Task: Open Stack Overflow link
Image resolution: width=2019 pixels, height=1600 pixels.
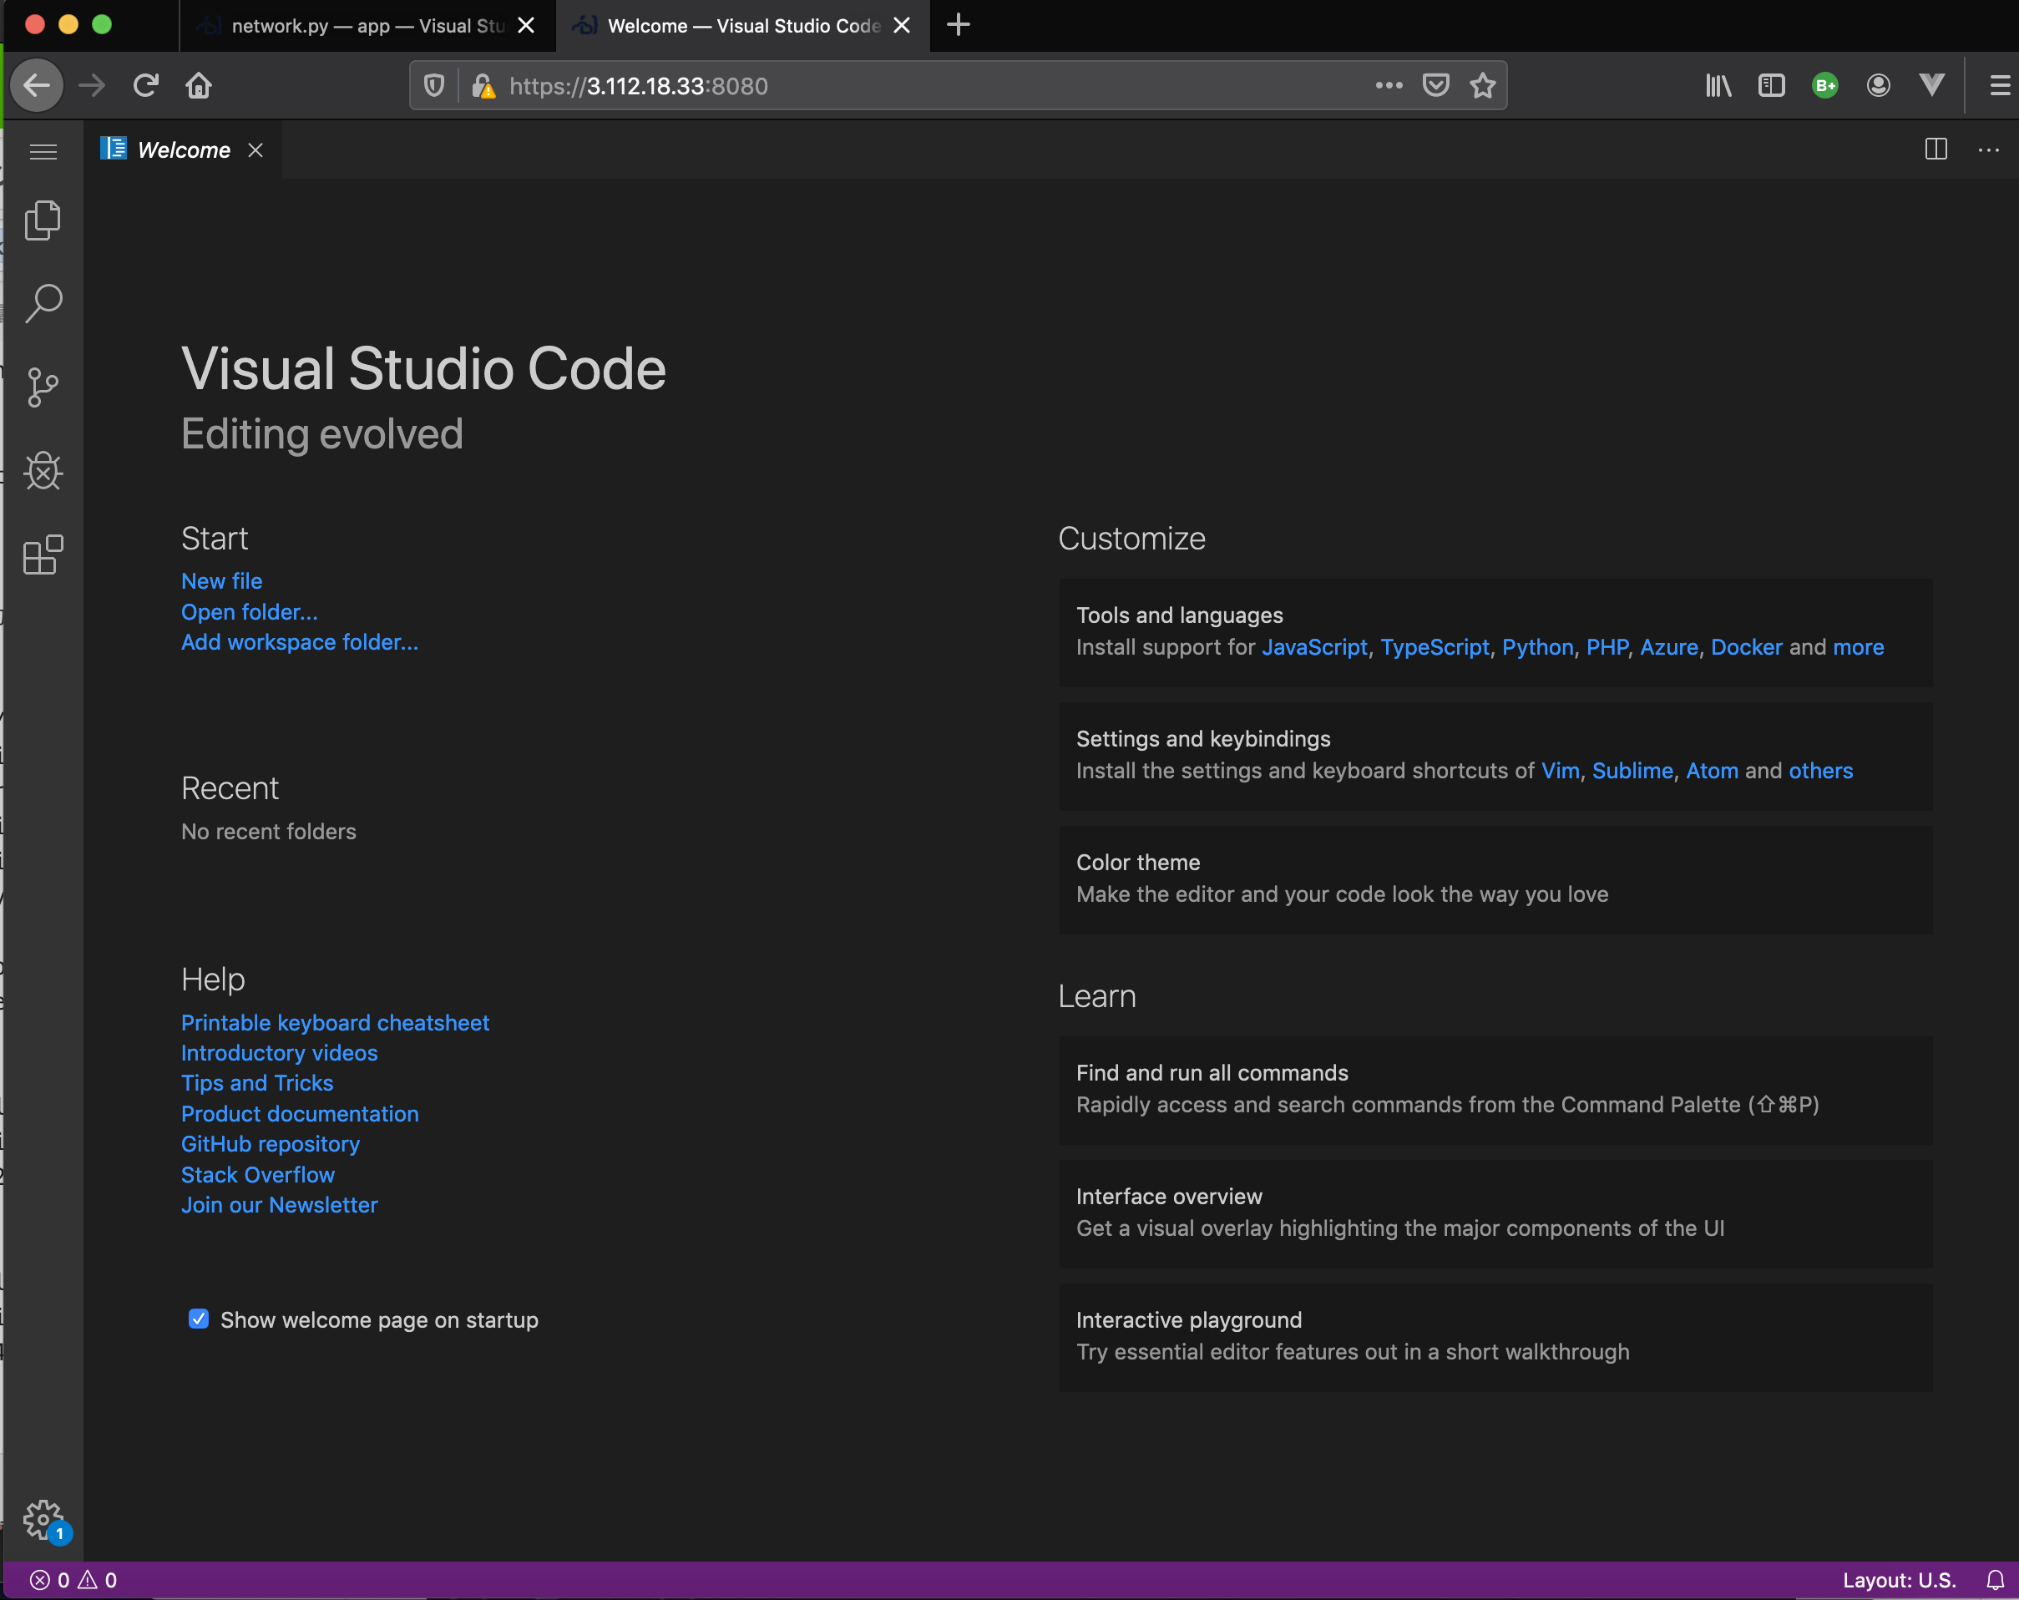Action: (x=257, y=1175)
